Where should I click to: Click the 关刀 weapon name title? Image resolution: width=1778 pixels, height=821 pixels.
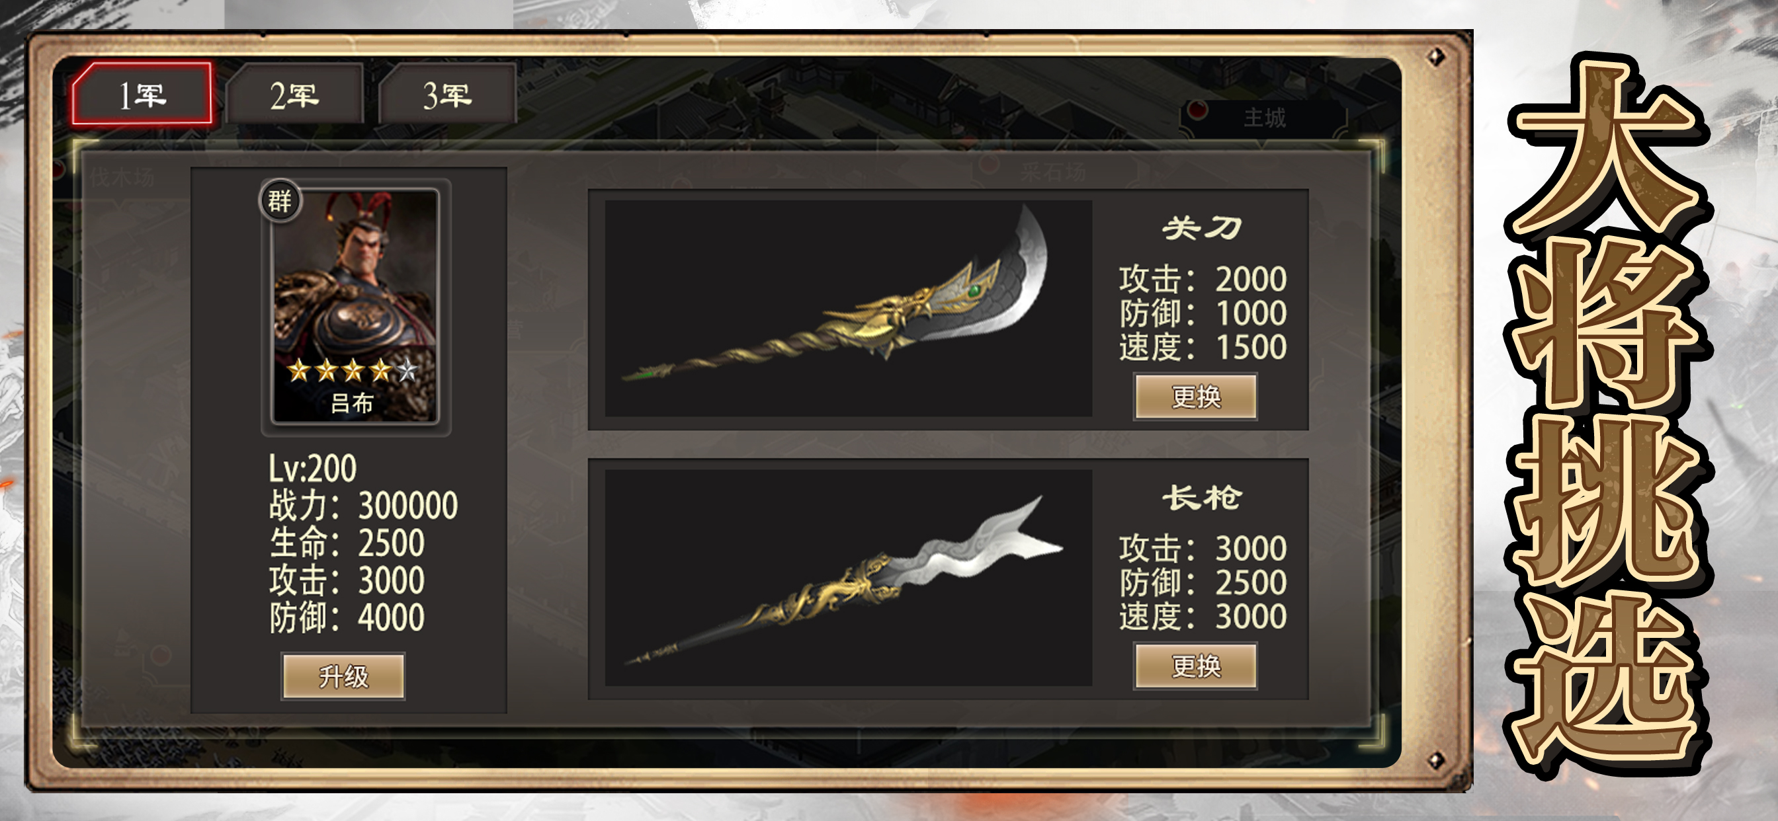click(x=1202, y=227)
